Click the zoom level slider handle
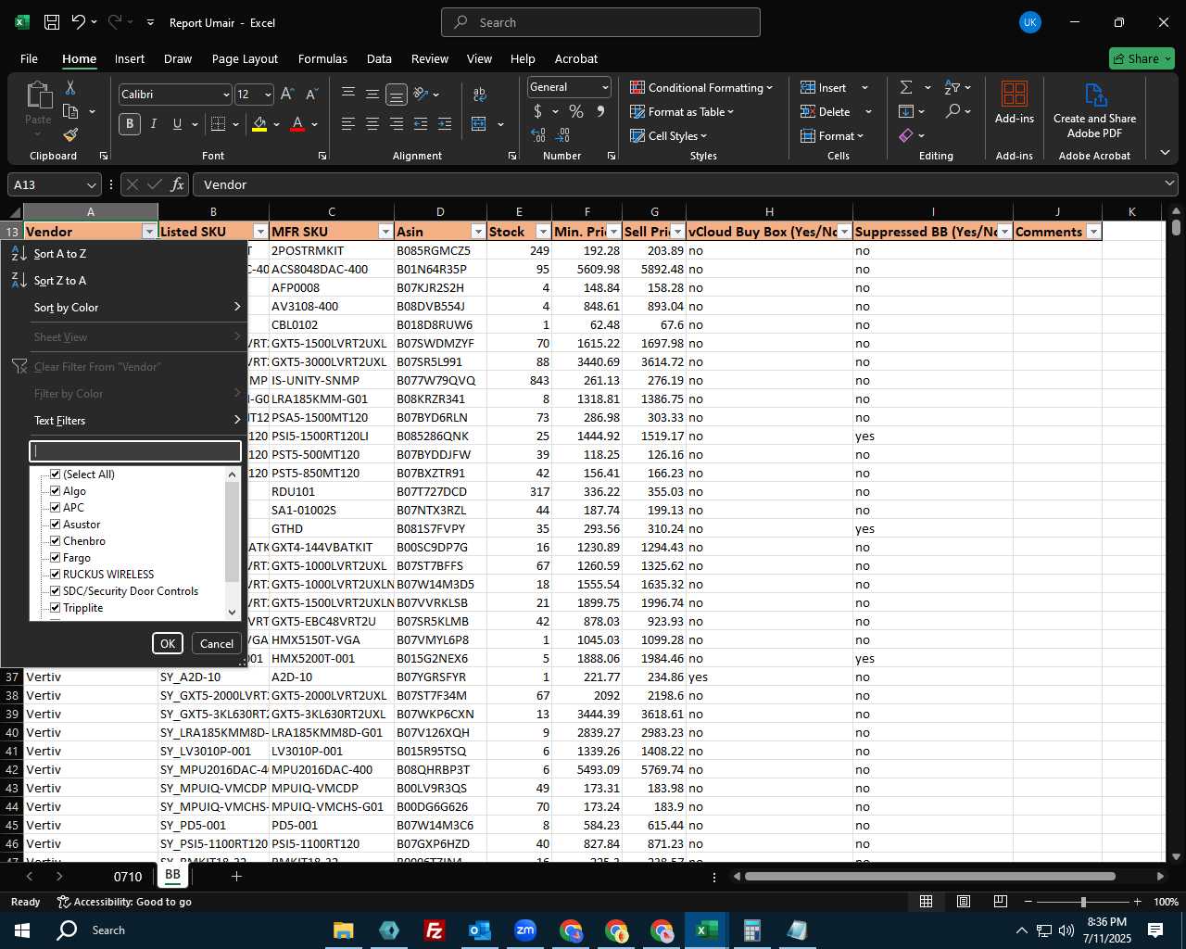The image size is (1186, 949). tap(1083, 902)
